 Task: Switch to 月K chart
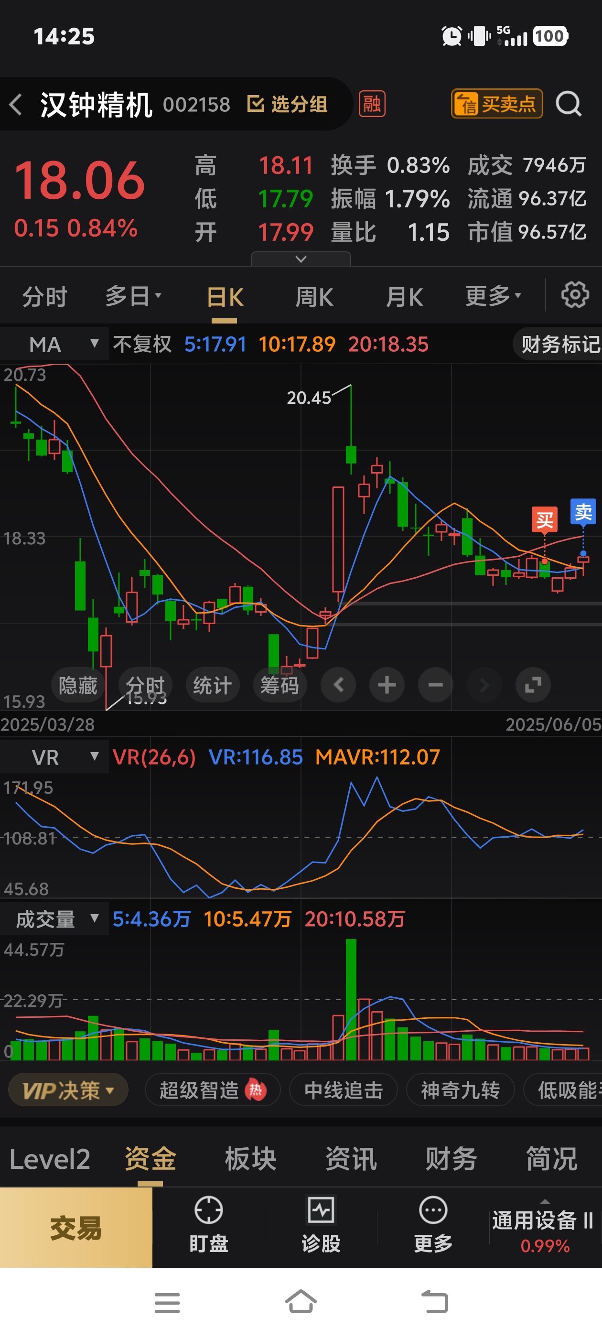click(404, 298)
